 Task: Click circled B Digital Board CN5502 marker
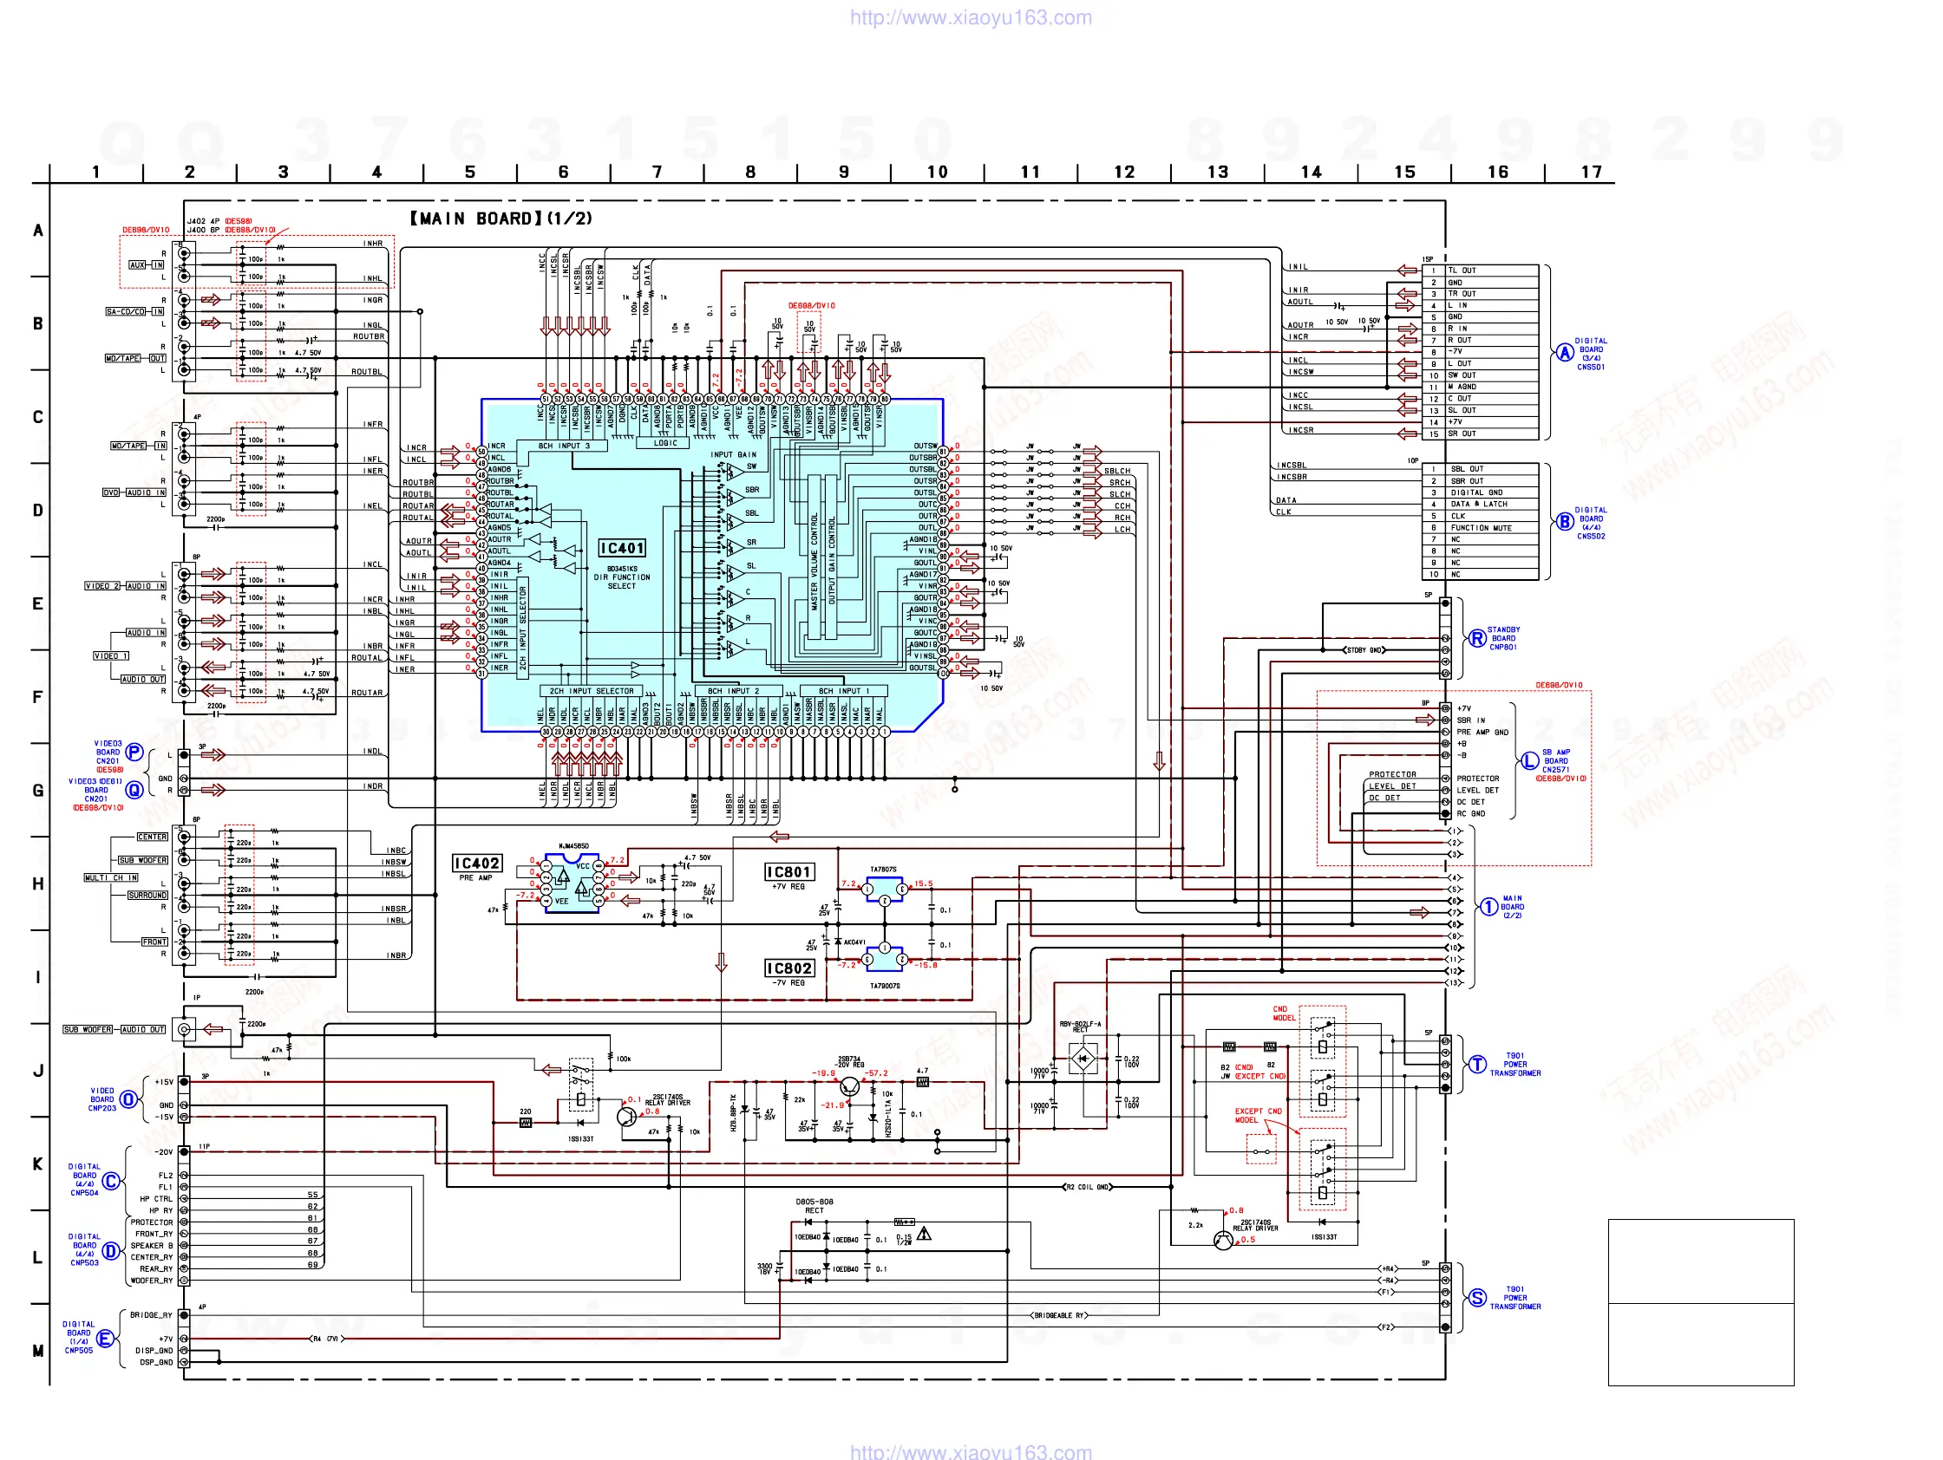pyautogui.click(x=1565, y=523)
